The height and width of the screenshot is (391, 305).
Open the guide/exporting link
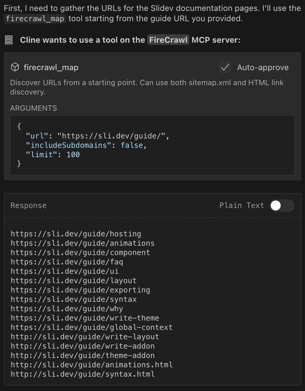[x=80, y=290]
